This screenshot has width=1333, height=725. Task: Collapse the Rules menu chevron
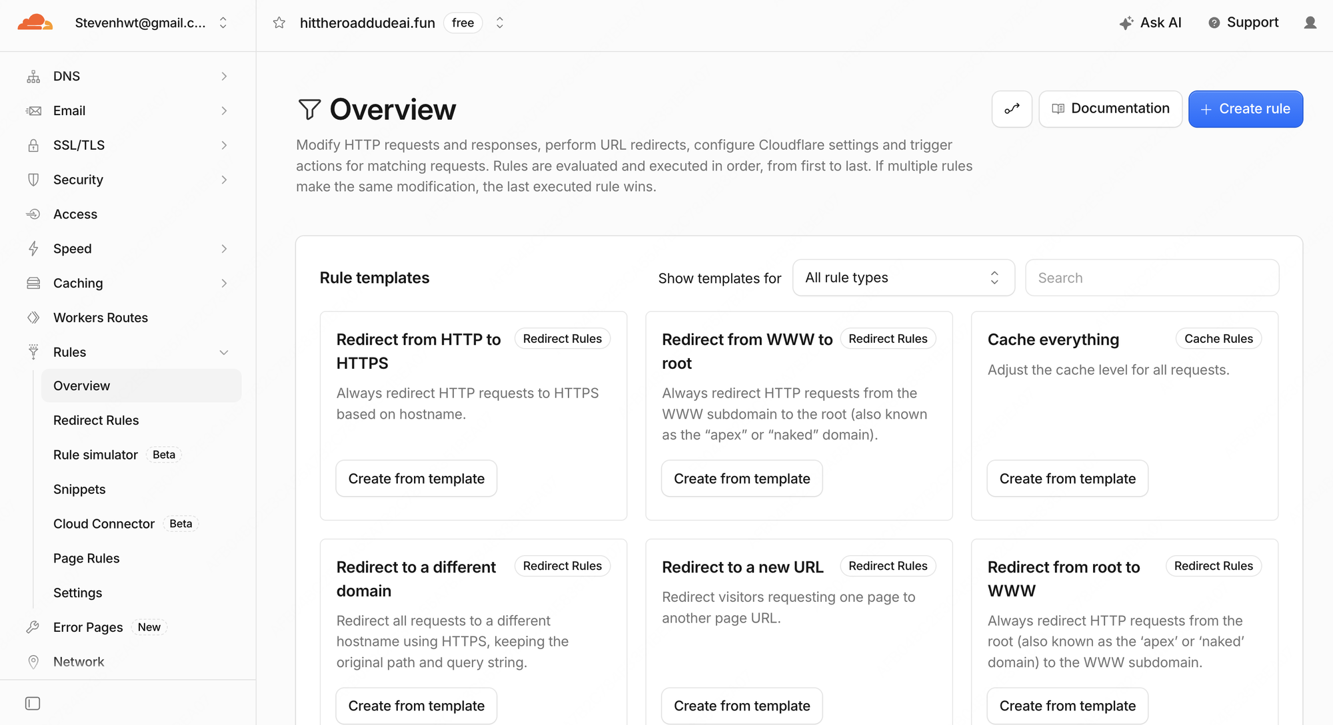(224, 353)
